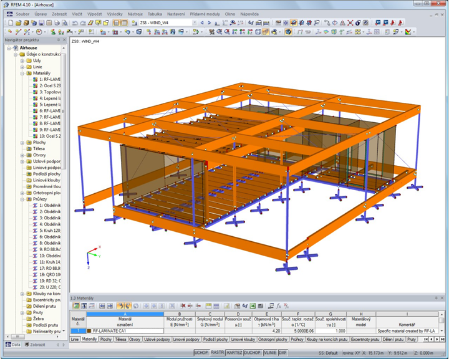
Task: Open the Výpočet menu
Action: coord(95,14)
